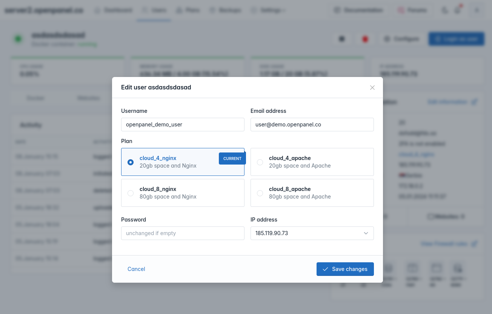Click the blue Login as user button
The width and height of the screenshot is (492, 314).
coord(456,39)
